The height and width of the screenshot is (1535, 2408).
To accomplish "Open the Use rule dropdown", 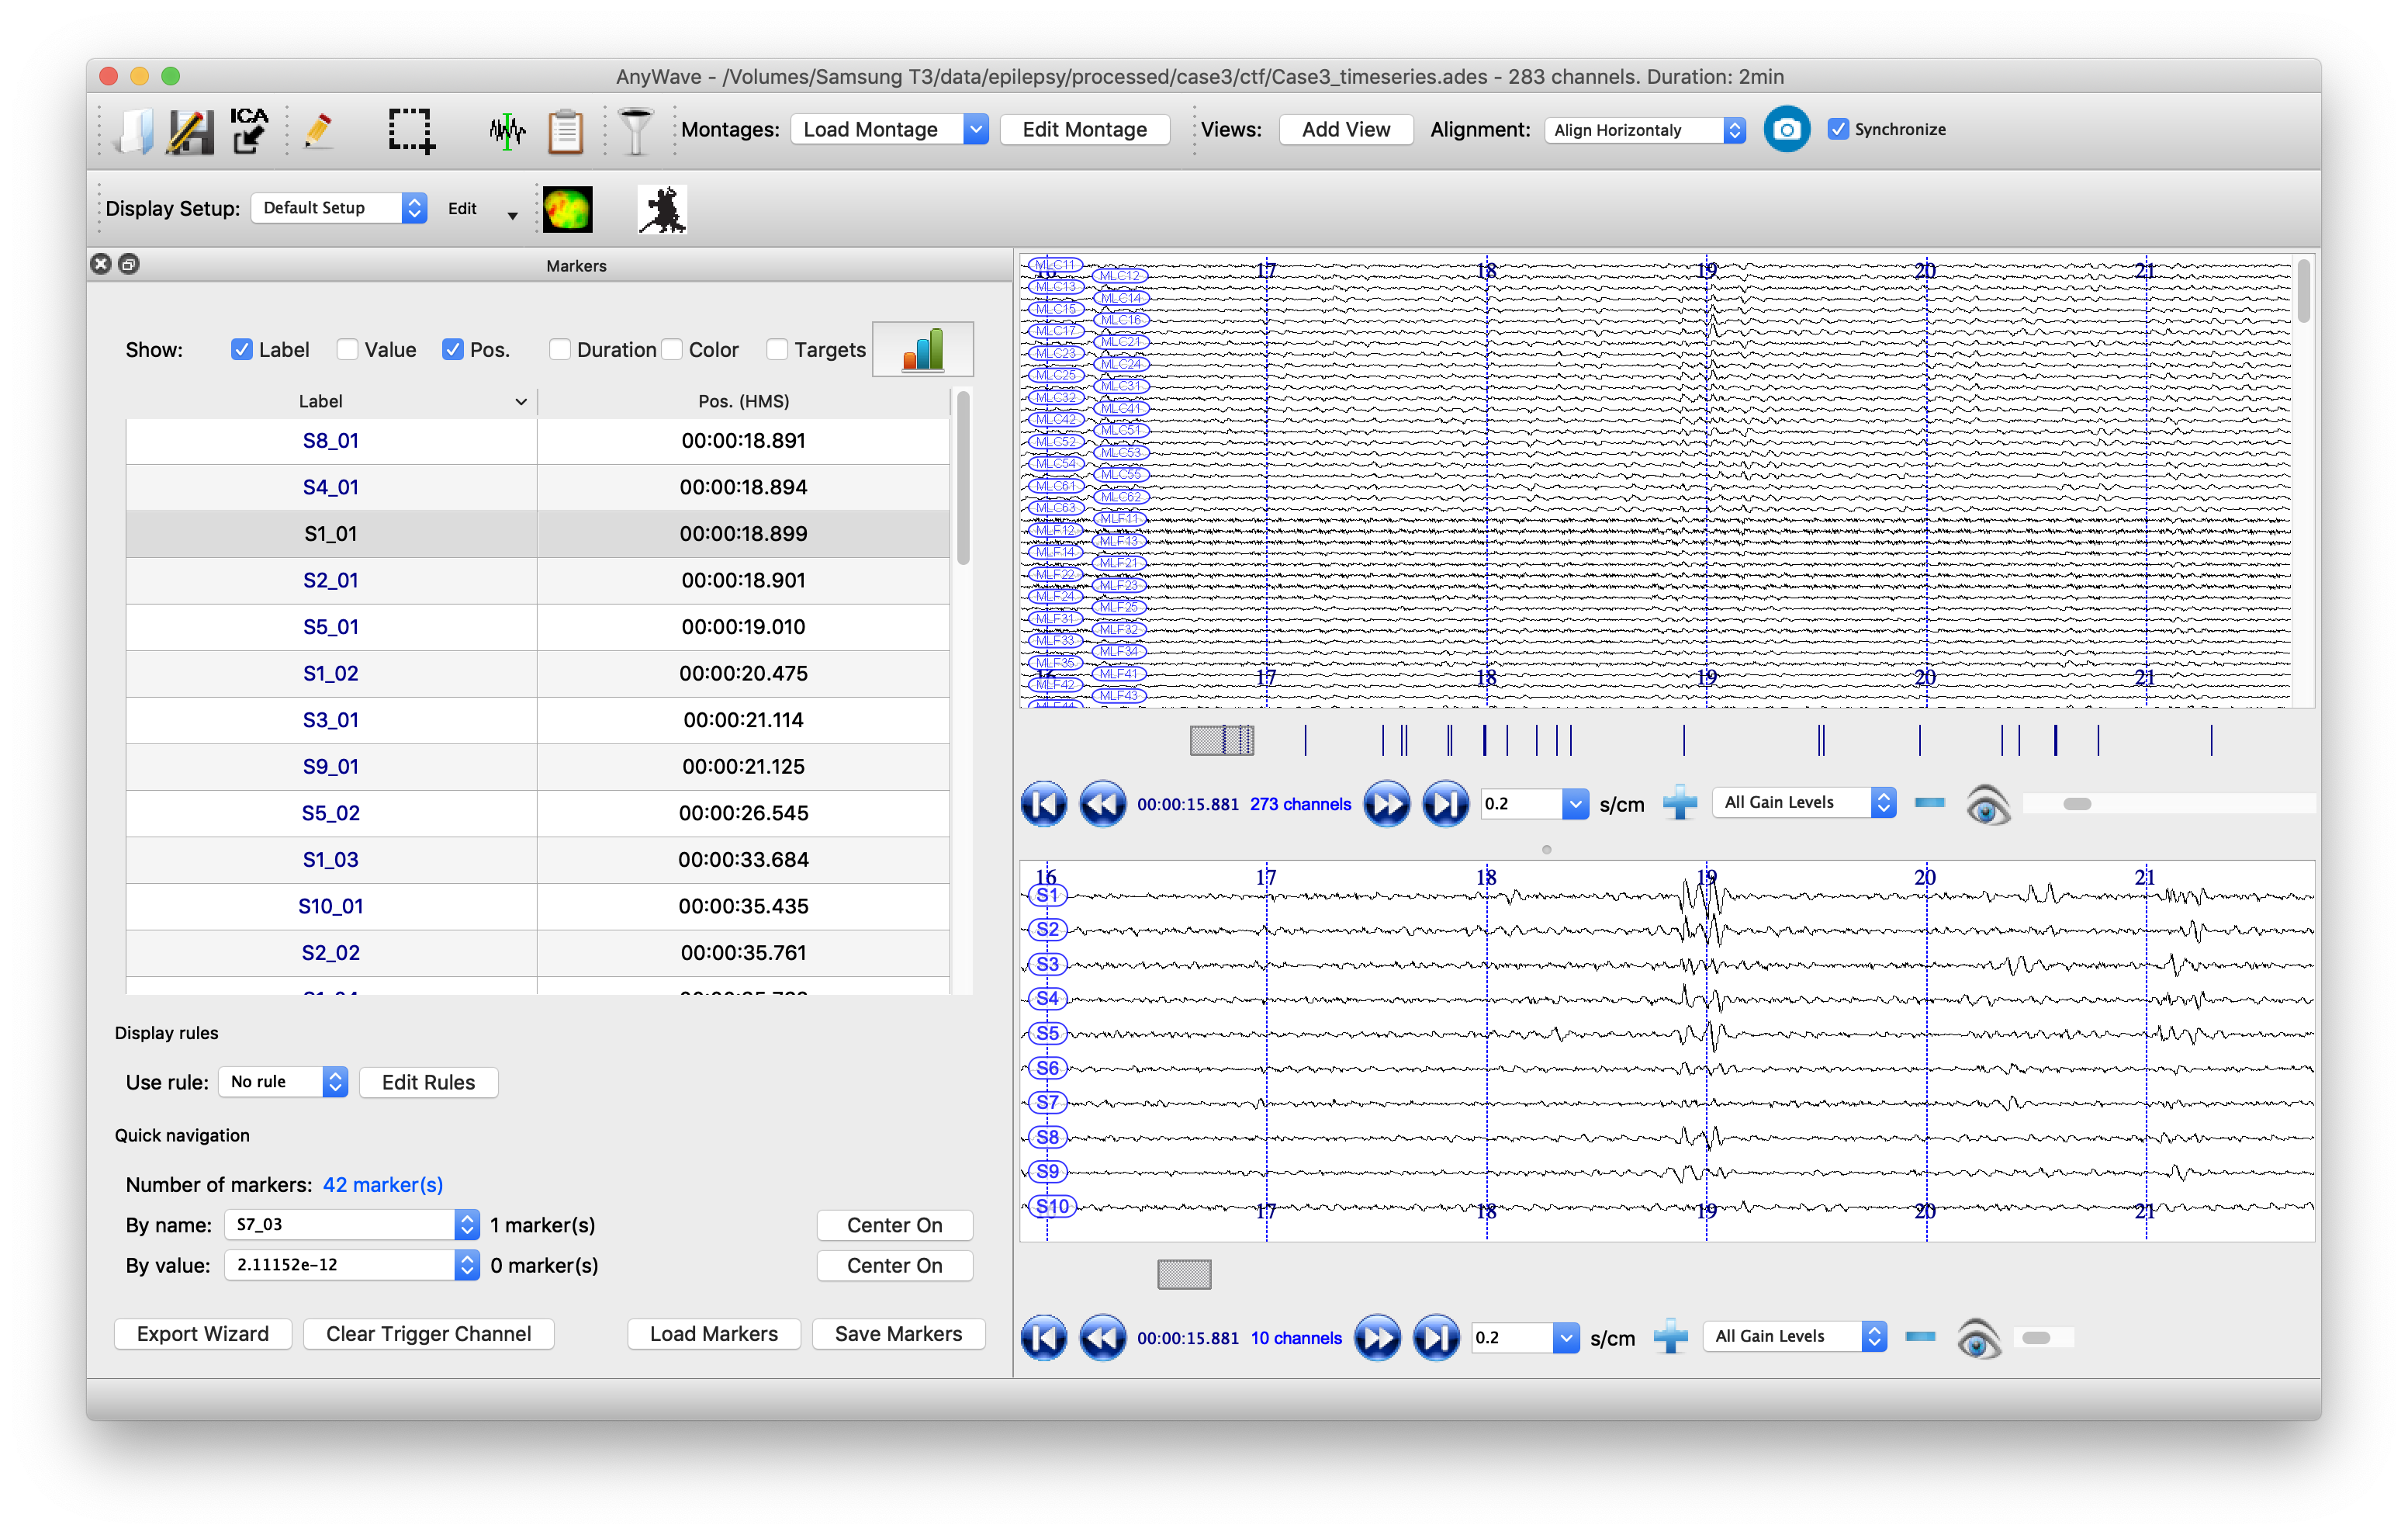I will click(x=283, y=1082).
